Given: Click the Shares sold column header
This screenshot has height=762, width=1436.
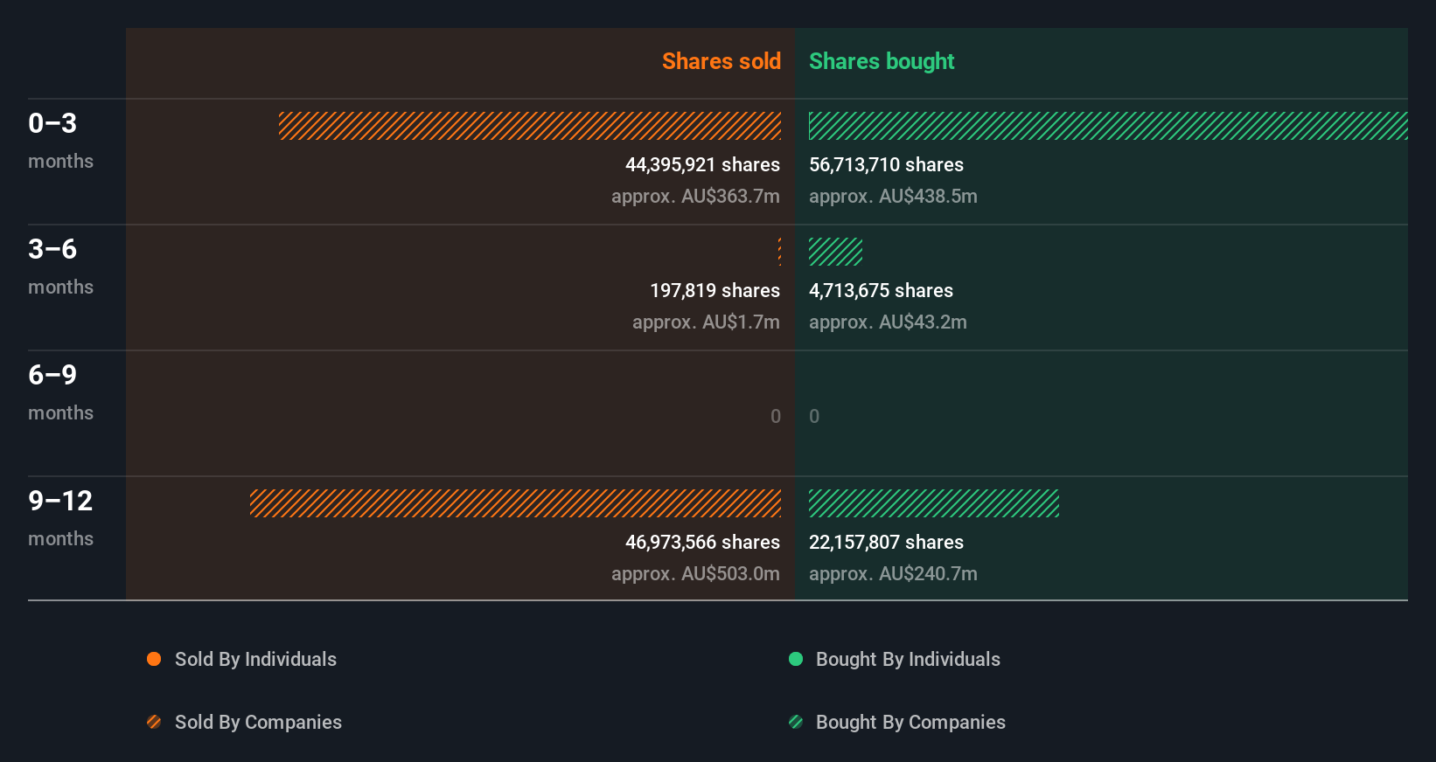Looking at the screenshot, I should pyautogui.click(x=721, y=61).
